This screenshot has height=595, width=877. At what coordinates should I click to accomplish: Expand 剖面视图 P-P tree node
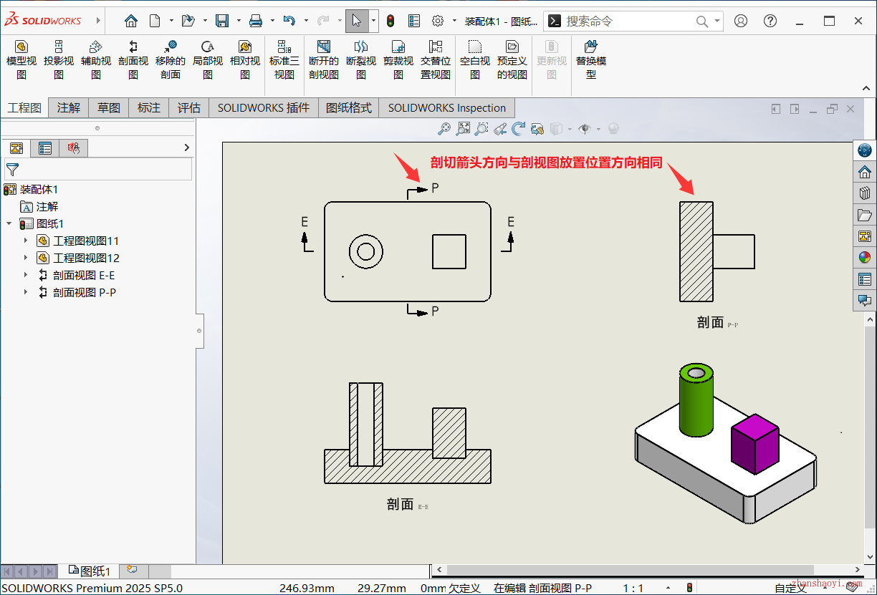(26, 292)
